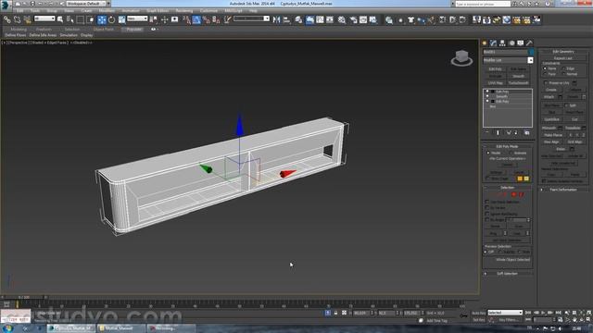
Task: Select Constraints Normal radio button
Action: click(x=564, y=74)
